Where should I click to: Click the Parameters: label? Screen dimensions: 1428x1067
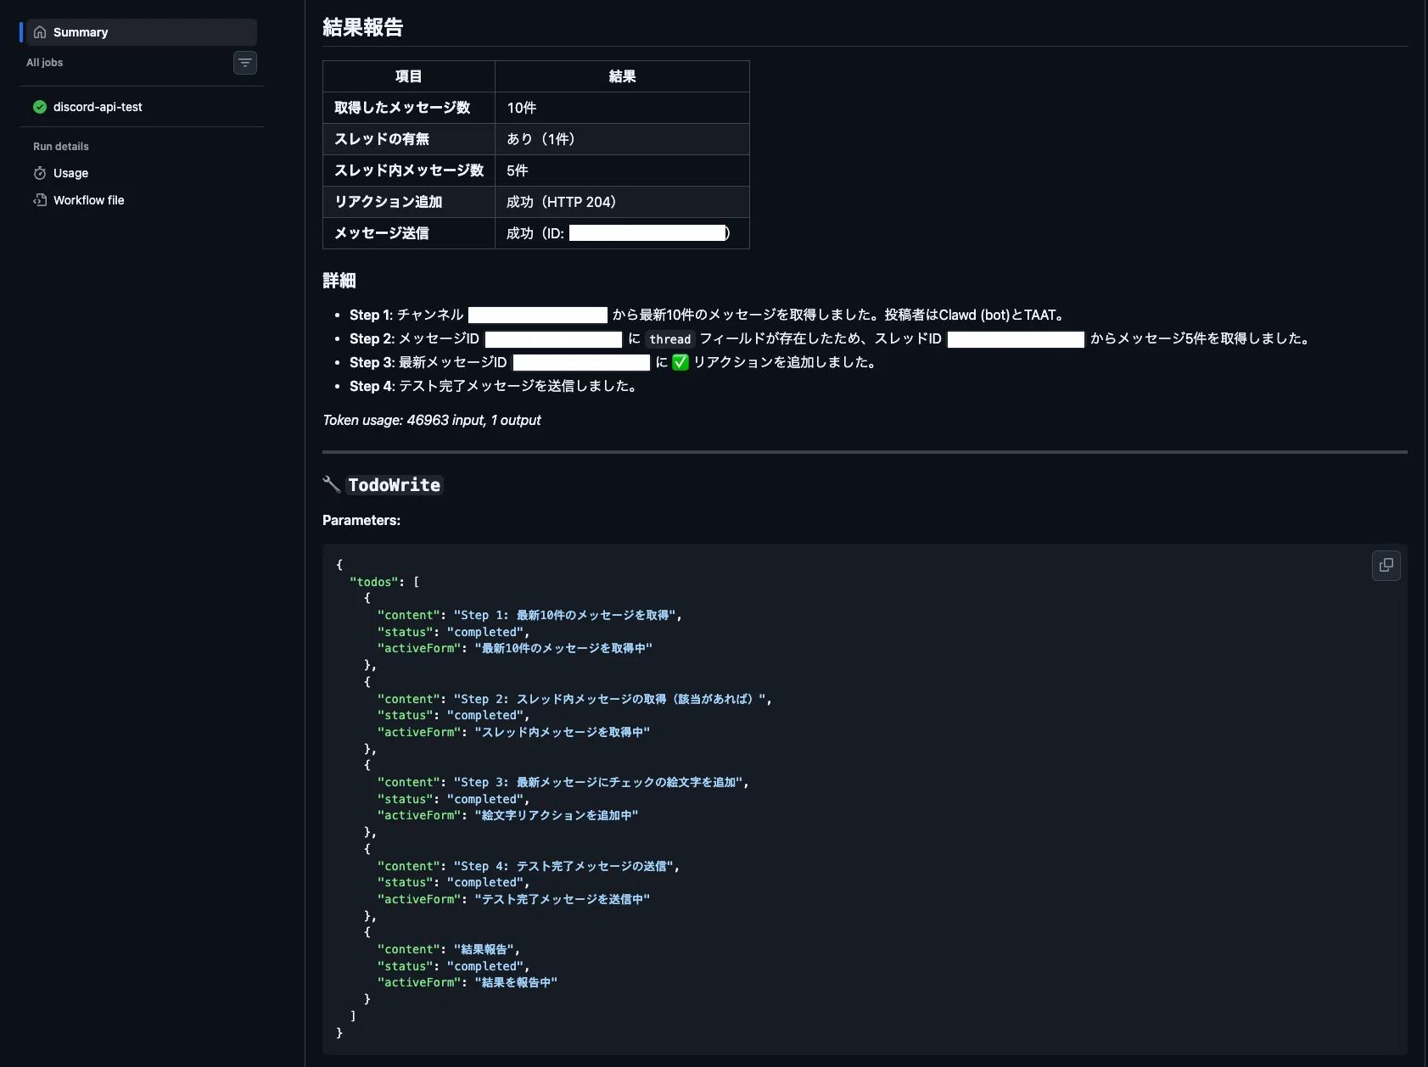coord(361,520)
